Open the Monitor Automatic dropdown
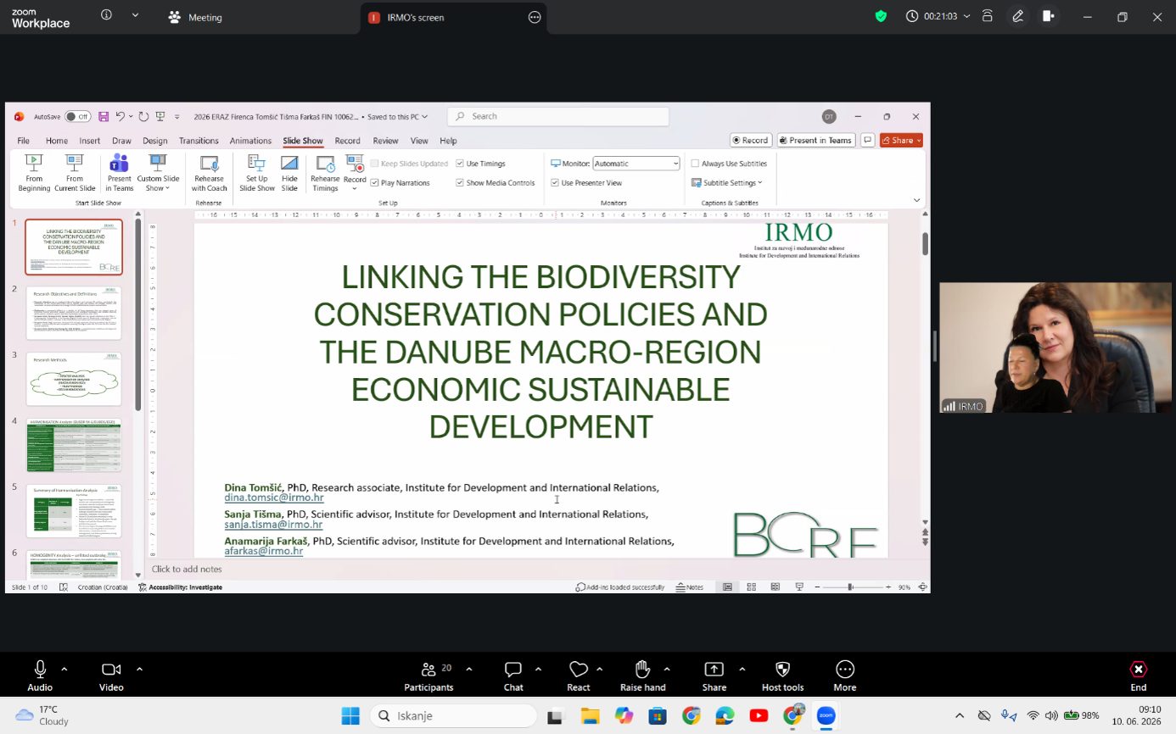This screenshot has height=734, width=1176. pyautogui.click(x=636, y=164)
